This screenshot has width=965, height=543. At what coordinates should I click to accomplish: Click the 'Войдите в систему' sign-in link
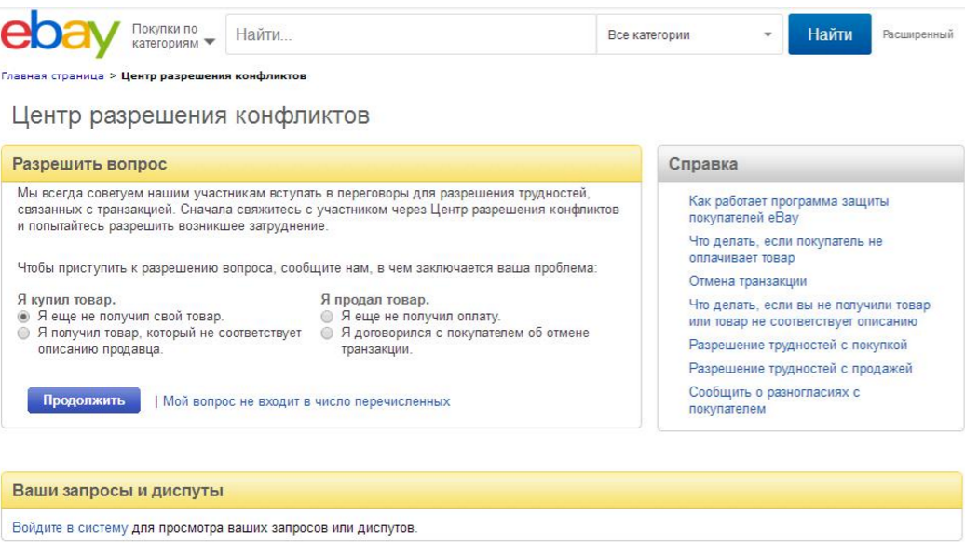coord(70,527)
